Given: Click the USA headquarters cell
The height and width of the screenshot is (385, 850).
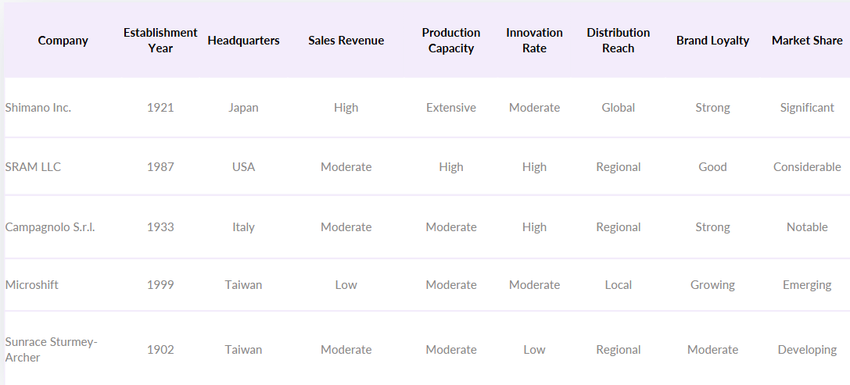Looking at the screenshot, I should click(243, 167).
